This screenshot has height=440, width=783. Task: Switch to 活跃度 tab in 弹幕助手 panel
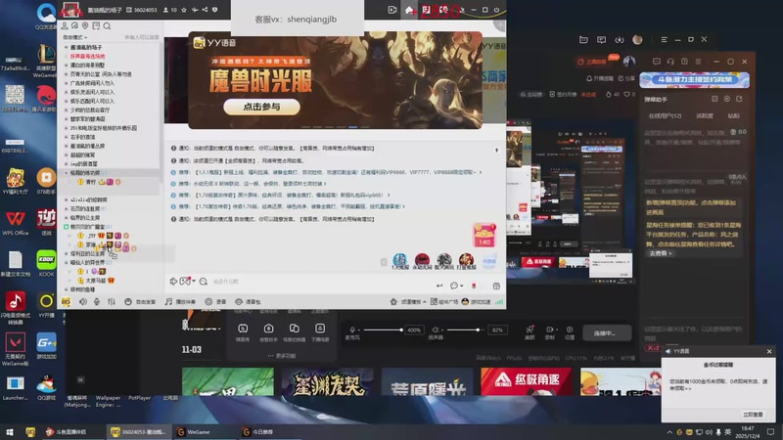(x=705, y=115)
